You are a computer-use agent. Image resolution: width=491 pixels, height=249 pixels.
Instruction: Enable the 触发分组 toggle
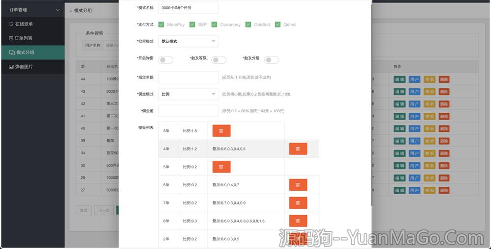[x=272, y=60]
